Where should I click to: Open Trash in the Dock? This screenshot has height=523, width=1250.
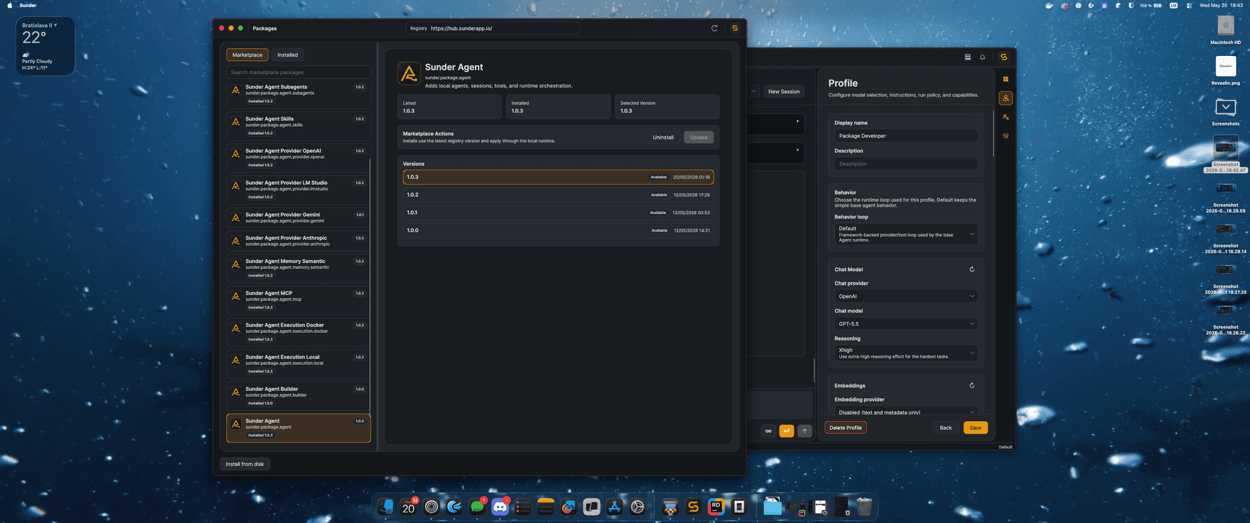pyautogui.click(x=864, y=507)
